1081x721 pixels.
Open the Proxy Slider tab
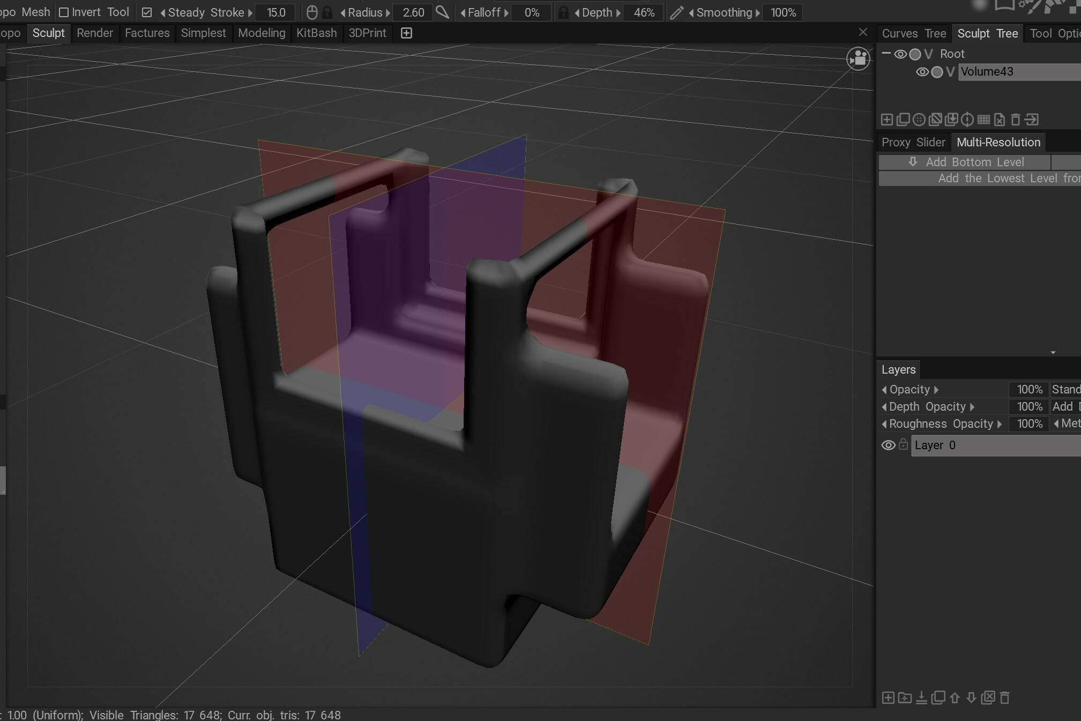tap(913, 142)
